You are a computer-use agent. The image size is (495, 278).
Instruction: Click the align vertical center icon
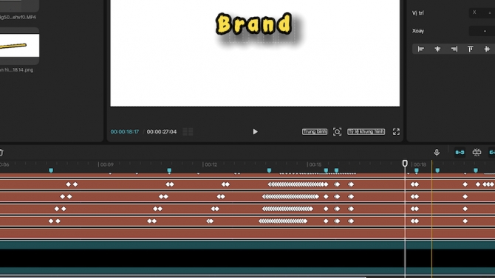(487, 49)
